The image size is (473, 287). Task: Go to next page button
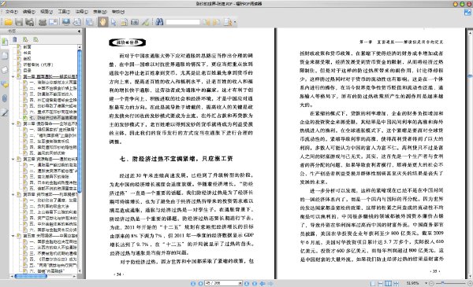[247, 283]
